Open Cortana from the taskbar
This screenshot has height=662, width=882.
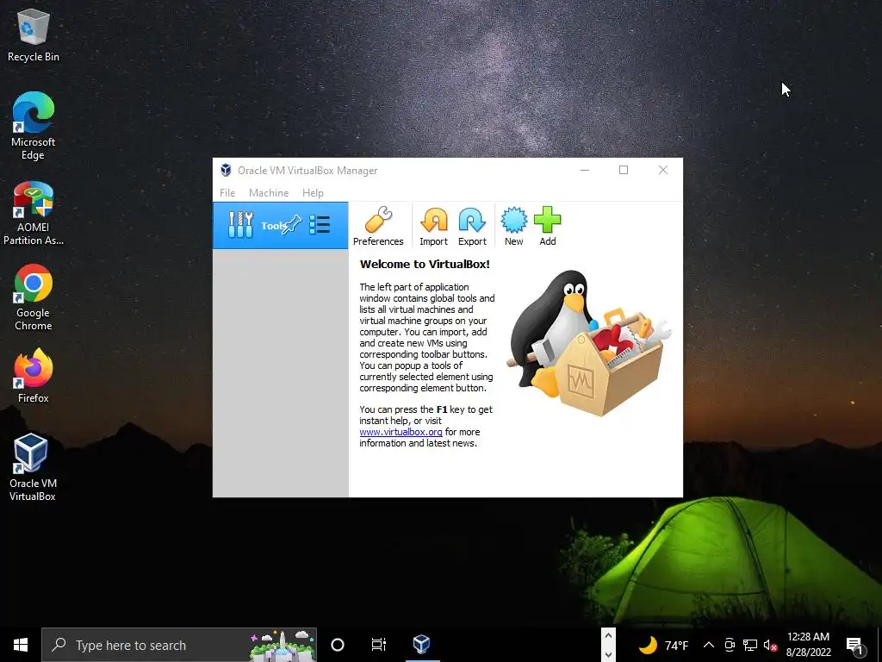tap(338, 645)
